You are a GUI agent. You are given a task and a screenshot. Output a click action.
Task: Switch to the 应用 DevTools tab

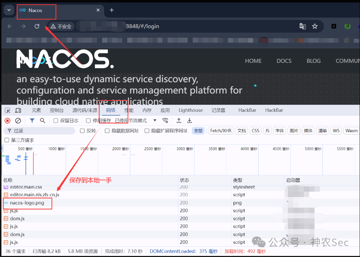(165, 110)
